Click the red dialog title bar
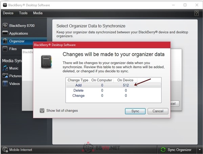This screenshot has width=203, height=154. pyautogui.click(x=101, y=45)
